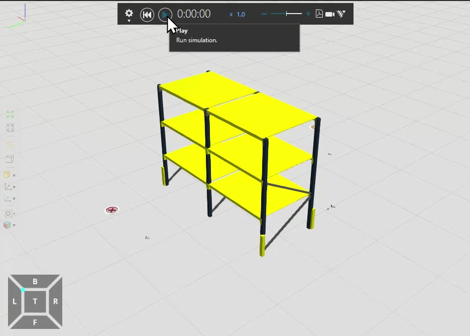Click the multicolor cube icon
Image resolution: width=470 pixels, height=336 pixels.
point(7,225)
